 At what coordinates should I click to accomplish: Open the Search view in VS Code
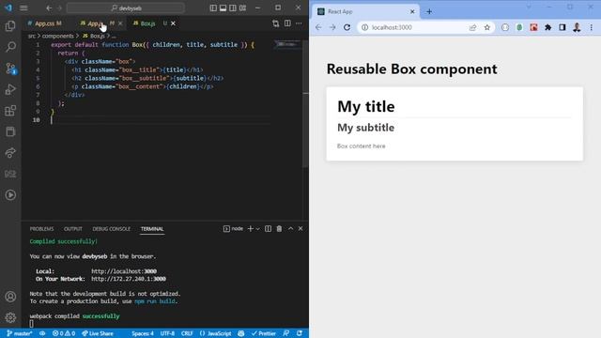10,47
